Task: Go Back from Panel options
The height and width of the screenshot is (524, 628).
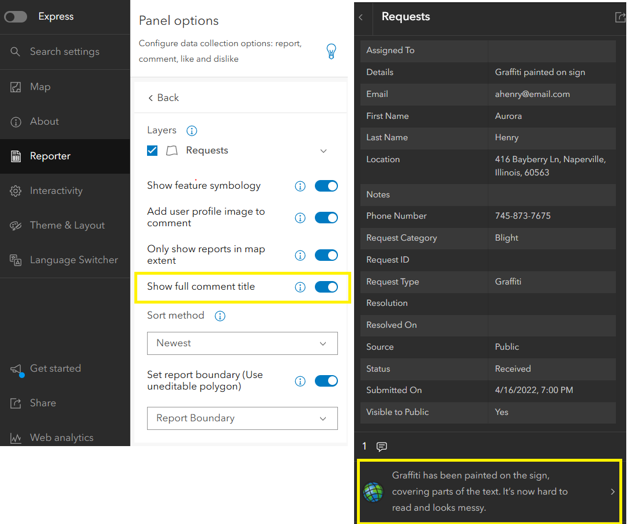Action: pos(163,98)
